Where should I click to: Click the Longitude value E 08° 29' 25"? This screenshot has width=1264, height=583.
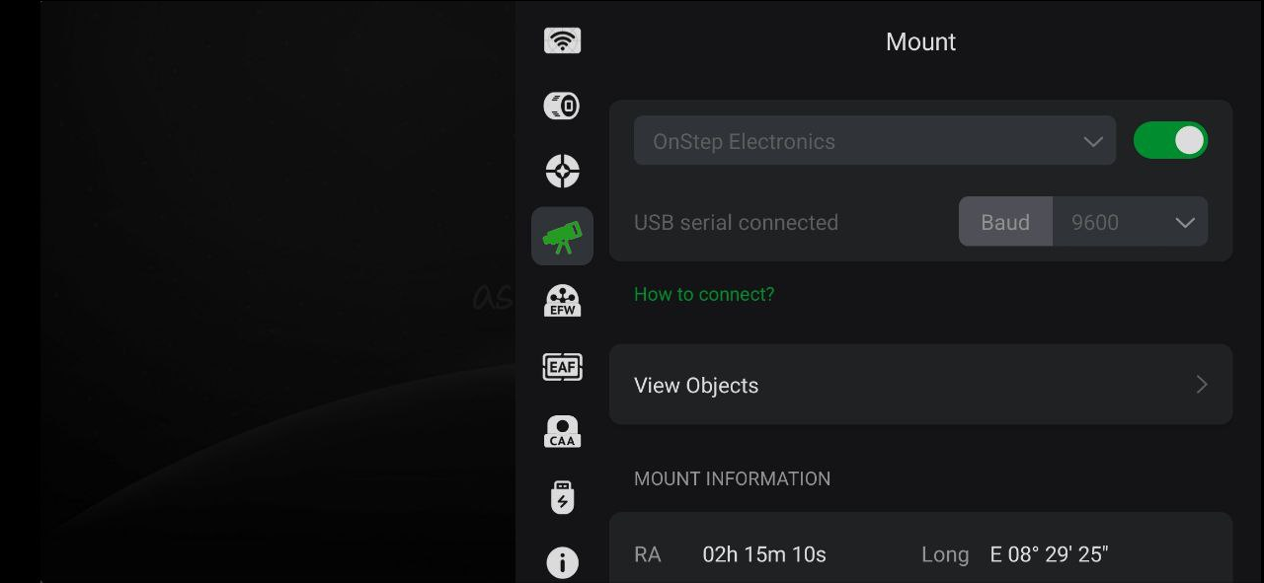coord(1049,554)
